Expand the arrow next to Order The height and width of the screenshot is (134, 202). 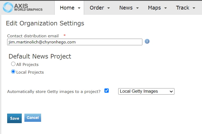coord(109,8)
